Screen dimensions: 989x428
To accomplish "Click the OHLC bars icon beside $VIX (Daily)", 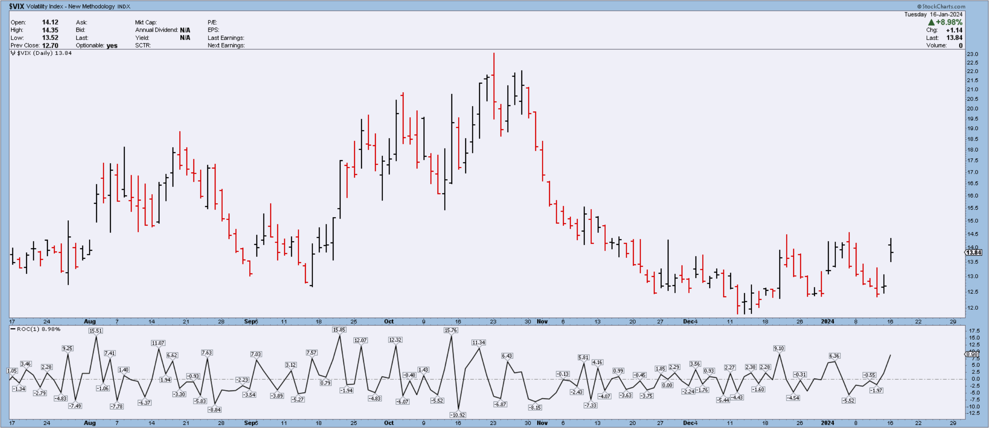I will pos(13,53).
